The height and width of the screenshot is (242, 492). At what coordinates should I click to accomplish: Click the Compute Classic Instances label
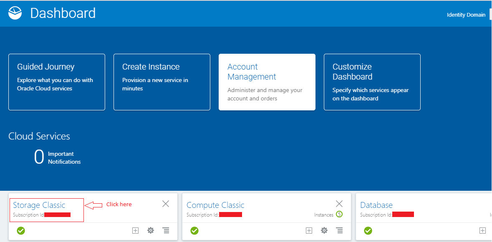[324, 215]
